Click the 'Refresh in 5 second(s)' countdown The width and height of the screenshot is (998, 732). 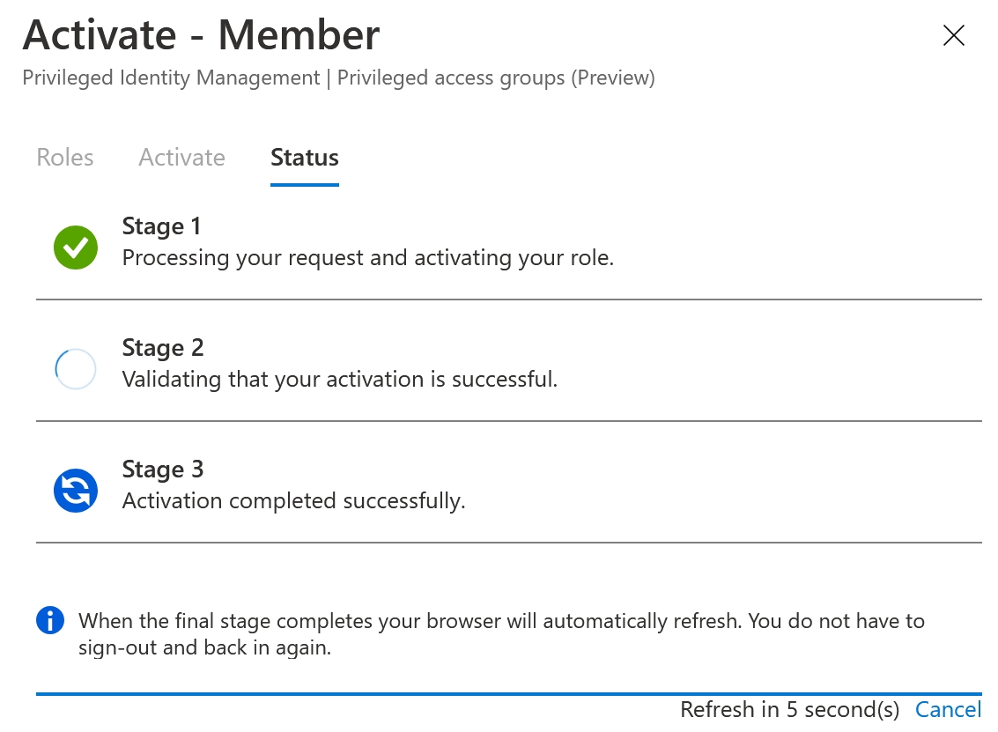(790, 709)
